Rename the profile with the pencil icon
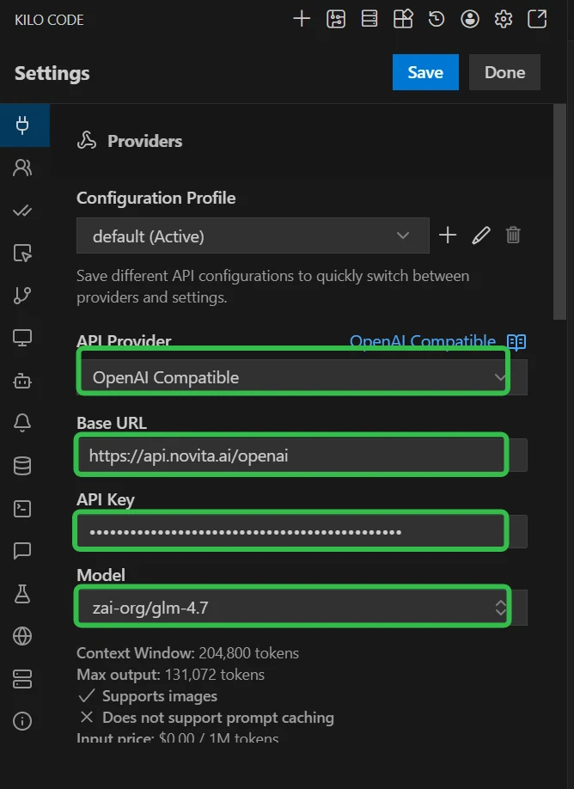The height and width of the screenshot is (789, 574). coord(481,235)
